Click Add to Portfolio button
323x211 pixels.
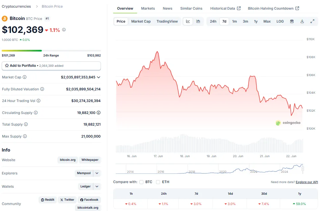[51, 66]
